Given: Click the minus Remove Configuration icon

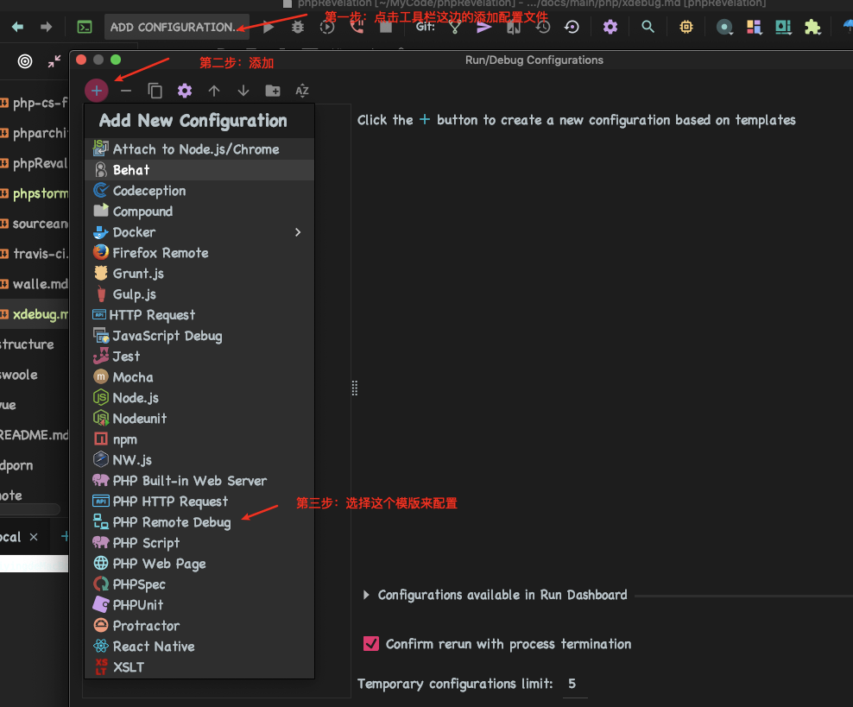Looking at the screenshot, I should pos(126,91).
